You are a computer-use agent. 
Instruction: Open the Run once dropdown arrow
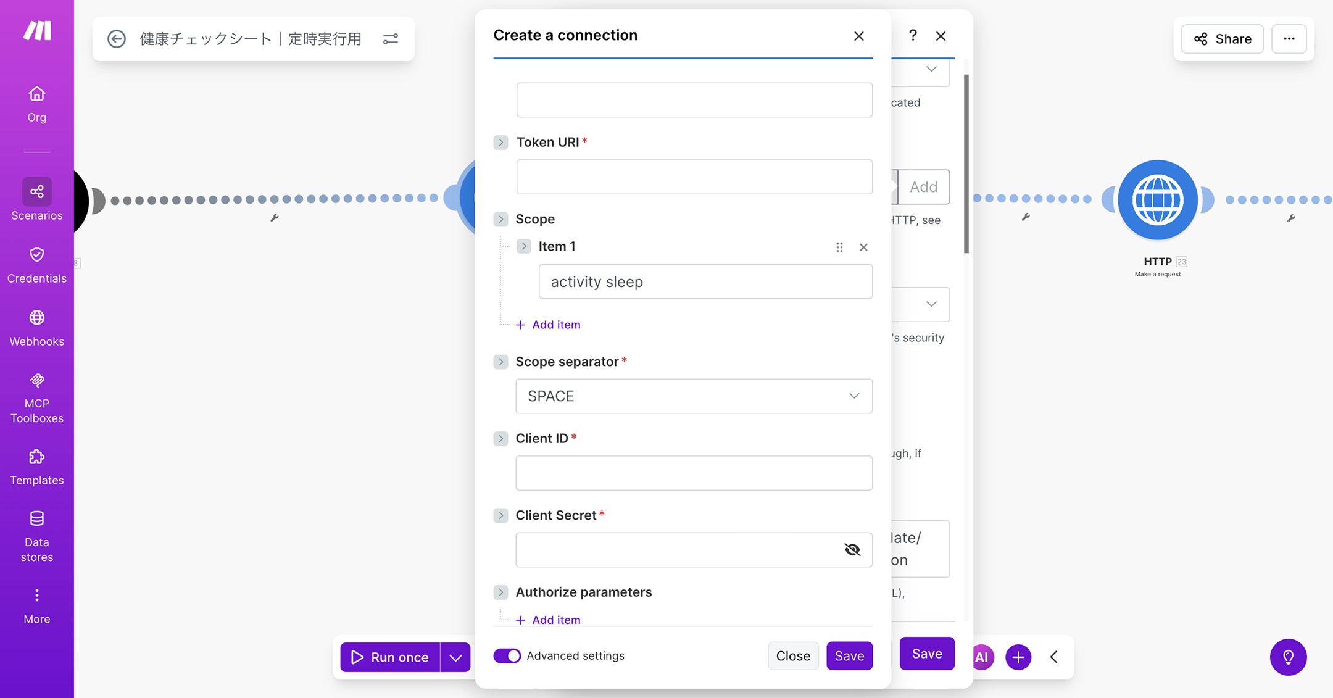point(455,657)
